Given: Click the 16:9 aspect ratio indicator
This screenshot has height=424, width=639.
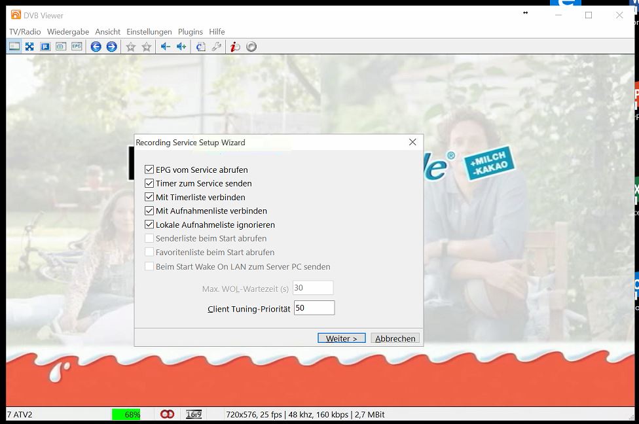Looking at the screenshot, I should (194, 414).
